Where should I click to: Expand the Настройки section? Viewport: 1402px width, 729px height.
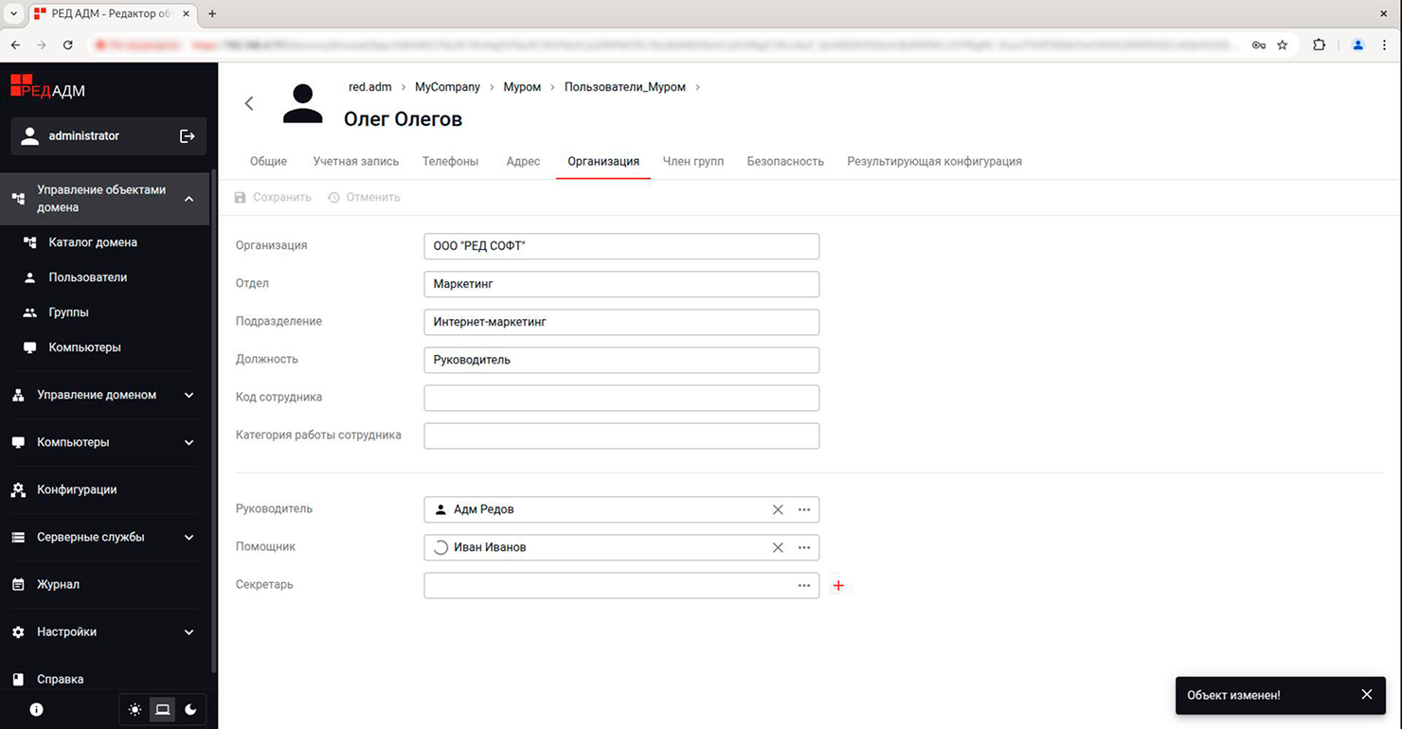(x=189, y=631)
